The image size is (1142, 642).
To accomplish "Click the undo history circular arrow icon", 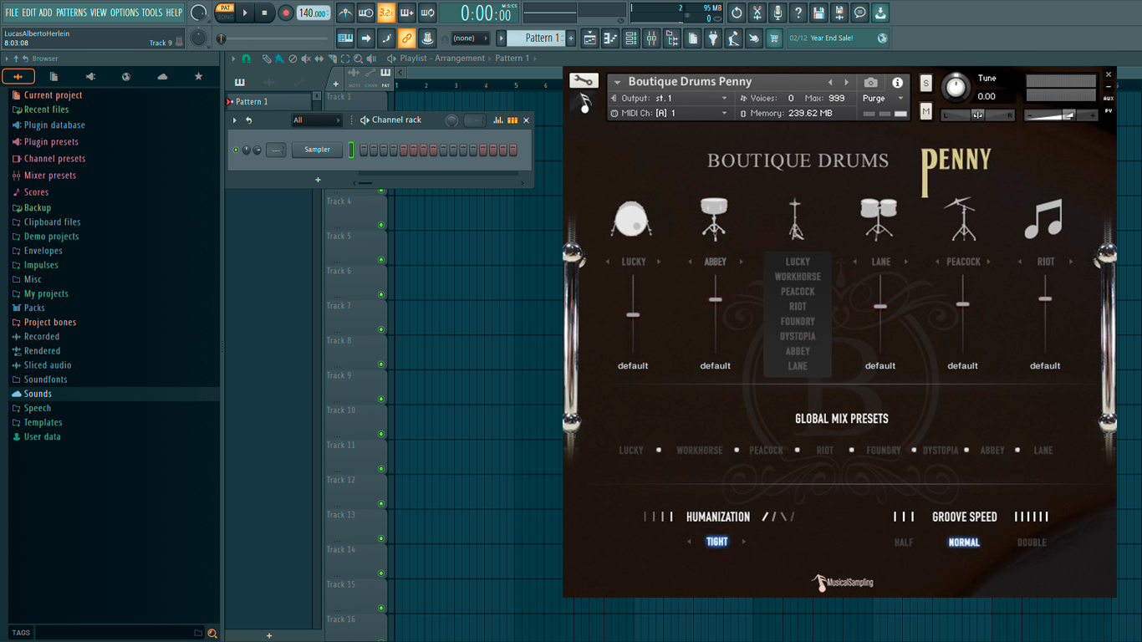I will [737, 13].
